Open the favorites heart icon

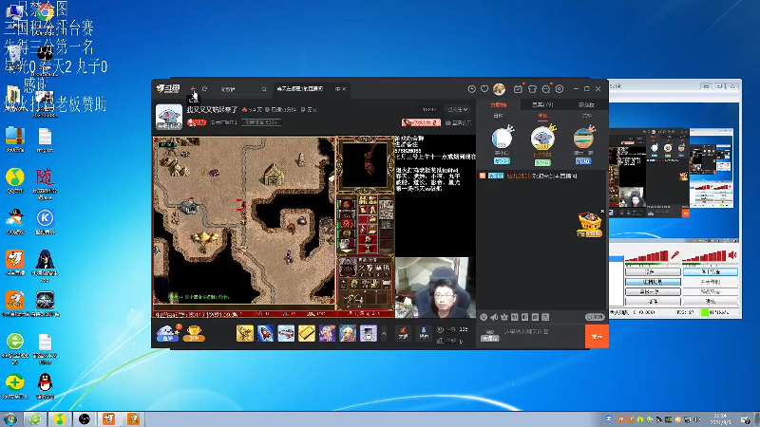[x=484, y=89]
